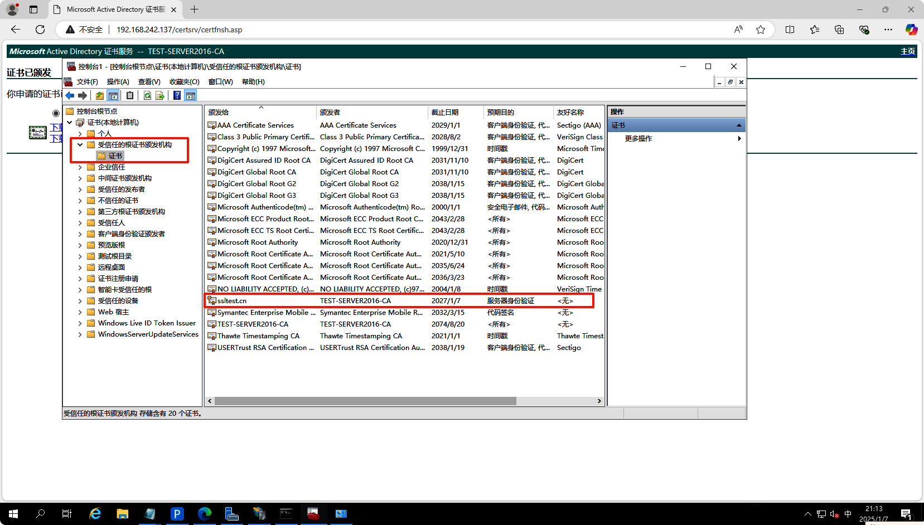Open the 文件(F) menu
The height and width of the screenshot is (525, 924).
pos(88,82)
